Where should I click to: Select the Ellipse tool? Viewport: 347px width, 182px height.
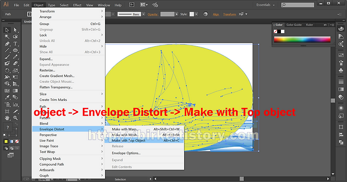click(15, 51)
